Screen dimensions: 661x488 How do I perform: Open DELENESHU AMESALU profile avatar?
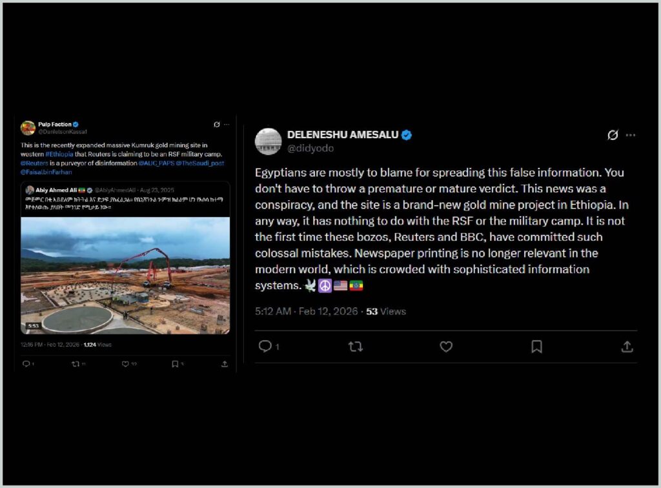click(x=268, y=141)
